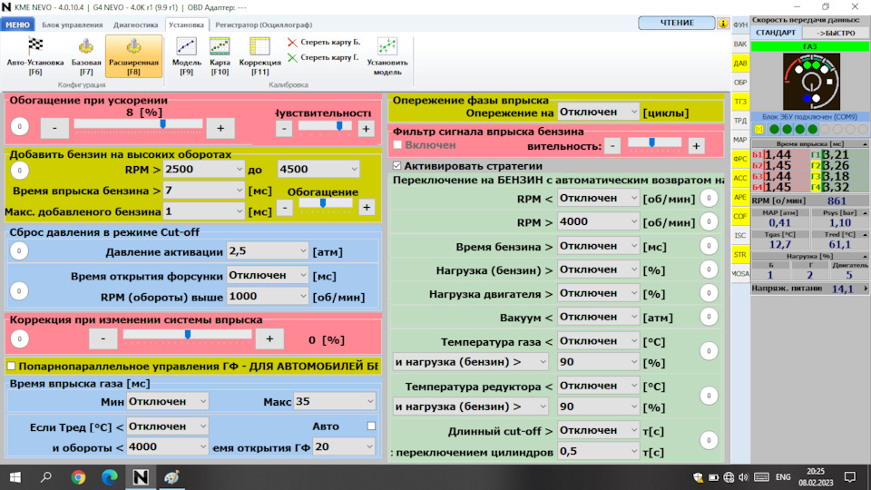Toggle Активировать стратегии checkbox
The image size is (871, 490).
[x=396, y=165]
